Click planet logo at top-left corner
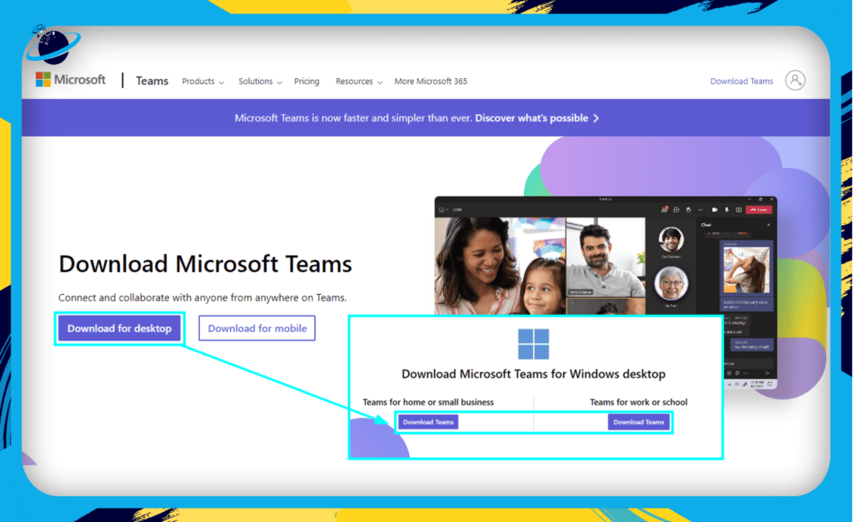This screenshot has height=522, width=853. (x=52, y=43)
